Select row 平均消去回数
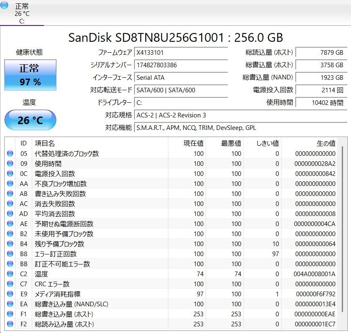 click(172, 214)
